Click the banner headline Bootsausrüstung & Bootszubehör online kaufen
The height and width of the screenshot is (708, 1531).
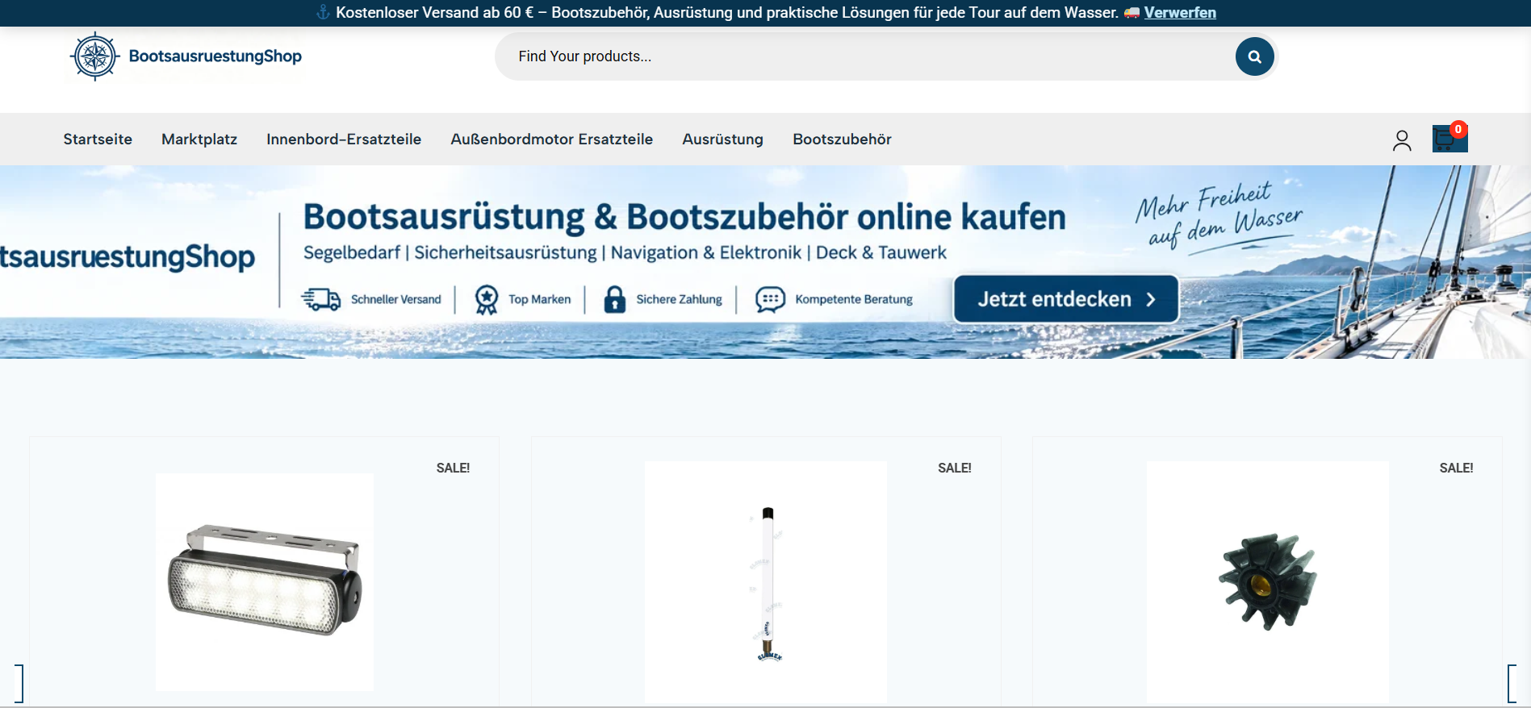684,217
